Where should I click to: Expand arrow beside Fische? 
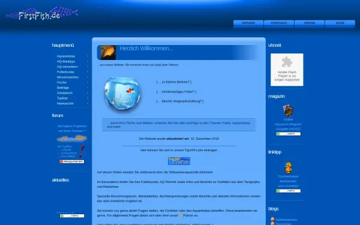pyautogui.click(x=88, y=82)
